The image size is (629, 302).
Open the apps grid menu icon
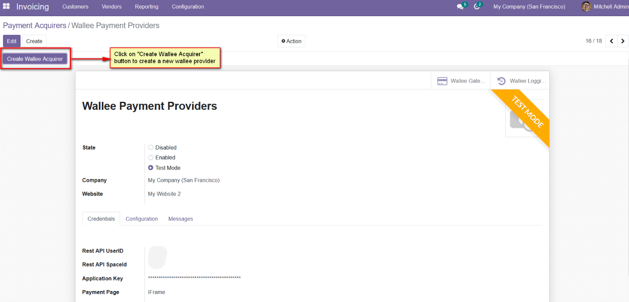[x=6, y=6]
